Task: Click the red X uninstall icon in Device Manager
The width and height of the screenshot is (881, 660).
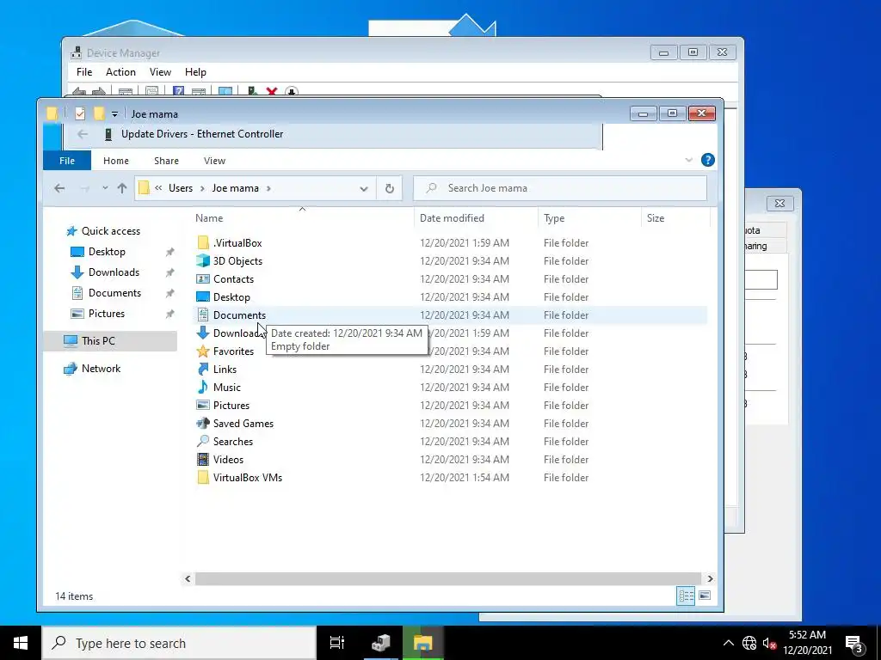Action: pyautogui.click(x=272, y=91)
